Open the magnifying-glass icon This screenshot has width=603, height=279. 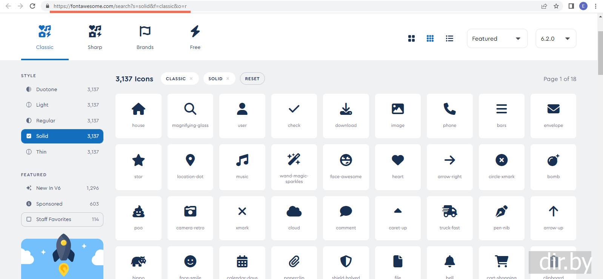[190, 116]
